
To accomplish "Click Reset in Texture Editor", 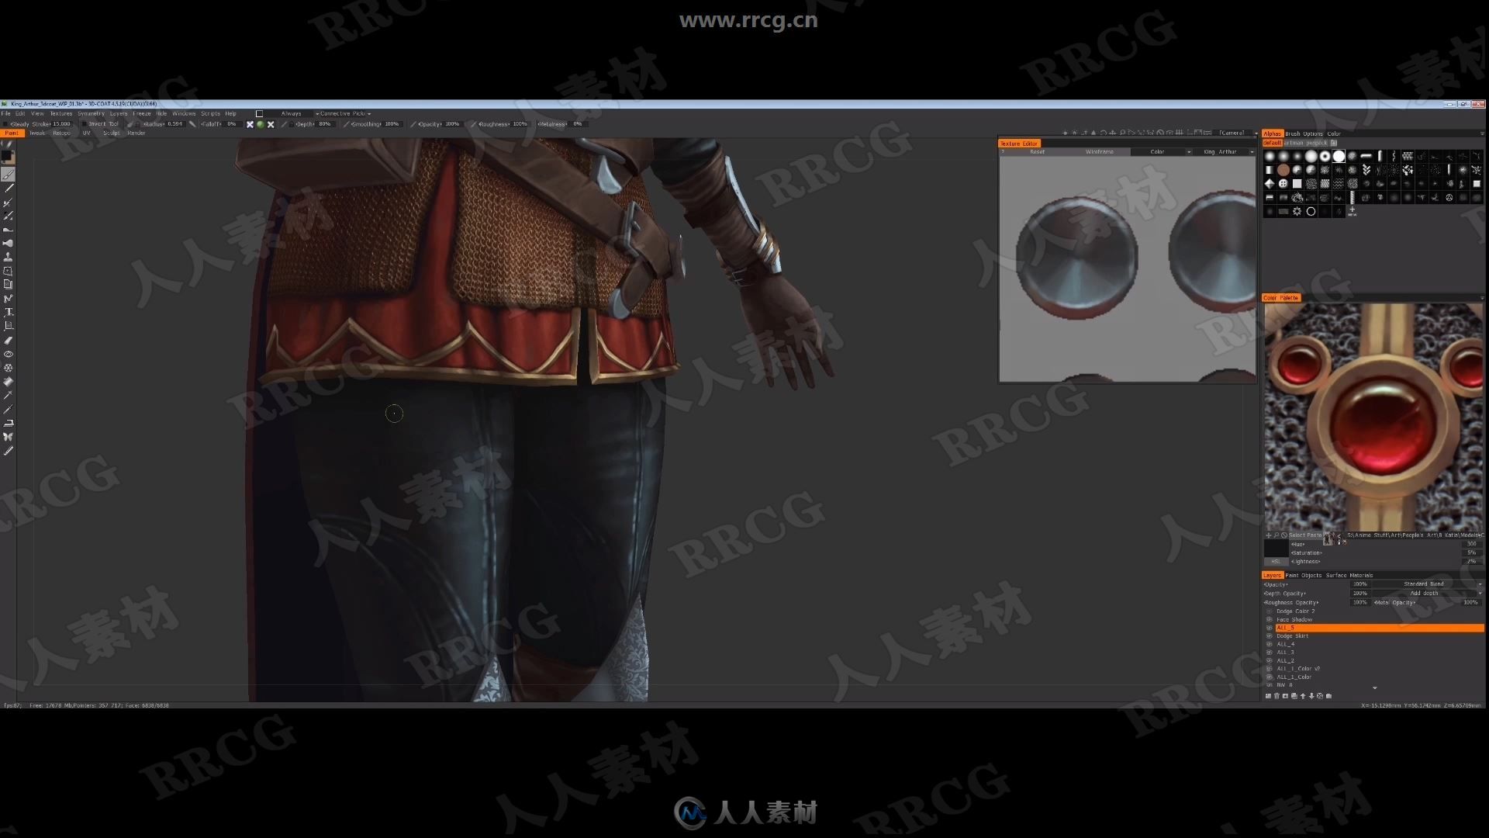I will click(1037, 152).
